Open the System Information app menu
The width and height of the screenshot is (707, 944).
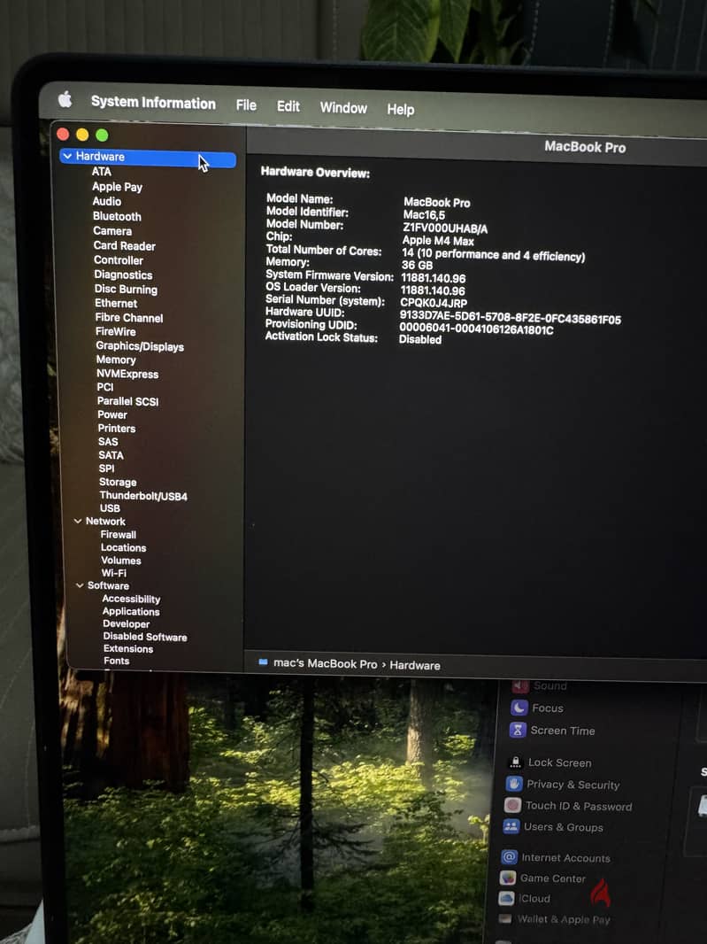click(x=153, y=103)
